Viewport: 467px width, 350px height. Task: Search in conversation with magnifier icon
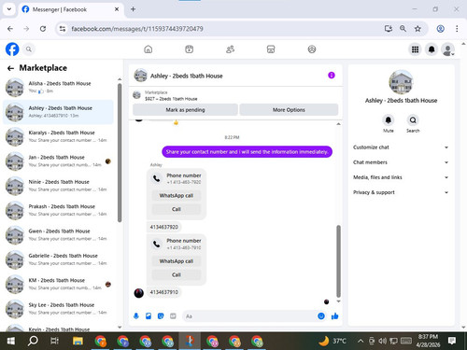coord(413,120)
